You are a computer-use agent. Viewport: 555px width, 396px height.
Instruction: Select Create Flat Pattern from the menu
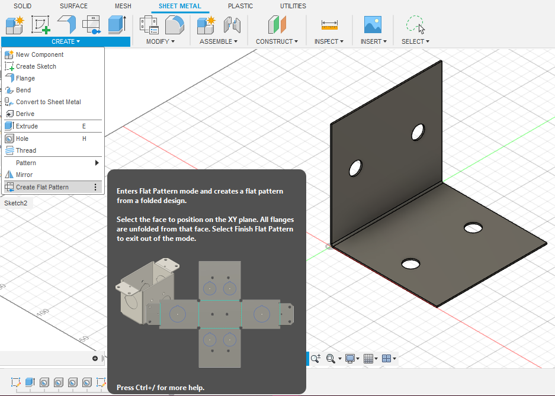coord(42,187)
